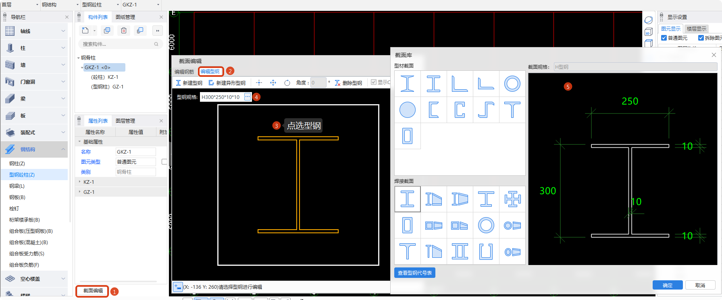Select the plain channel steel section icon
722x300 pixels.
[x=433, y=110]
